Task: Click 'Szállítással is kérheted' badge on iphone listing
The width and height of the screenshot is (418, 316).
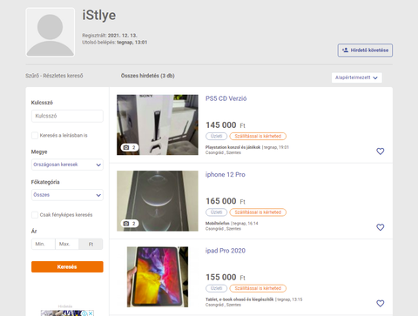Action: (x=258, y=212)
